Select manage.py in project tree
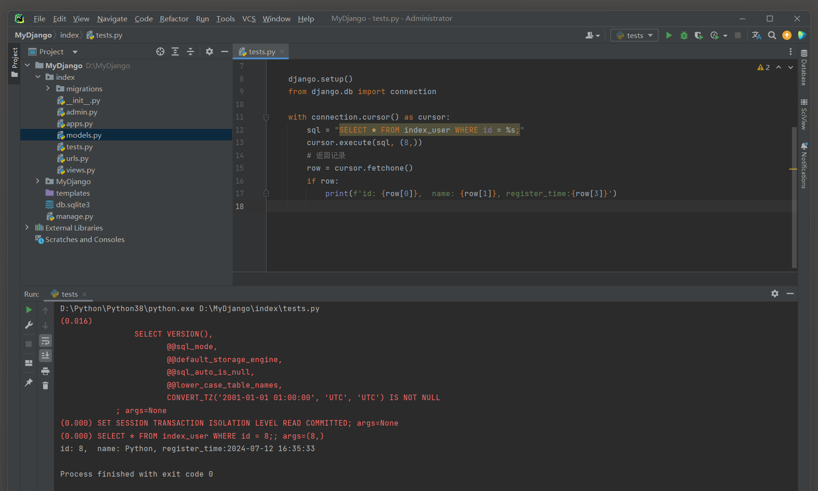818x491 pixels. (x=70, y=216)
